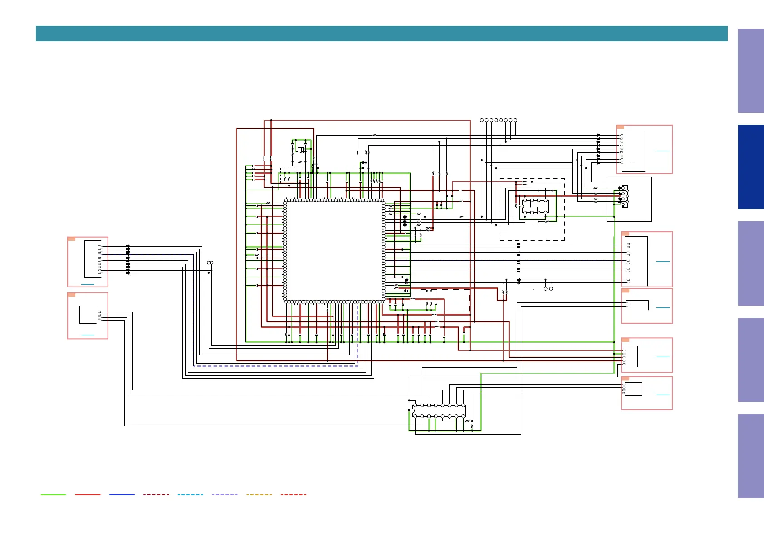Click the eight-pin IC inside dashed box
This screenshot has height=540, width=764.
[535, 206]
